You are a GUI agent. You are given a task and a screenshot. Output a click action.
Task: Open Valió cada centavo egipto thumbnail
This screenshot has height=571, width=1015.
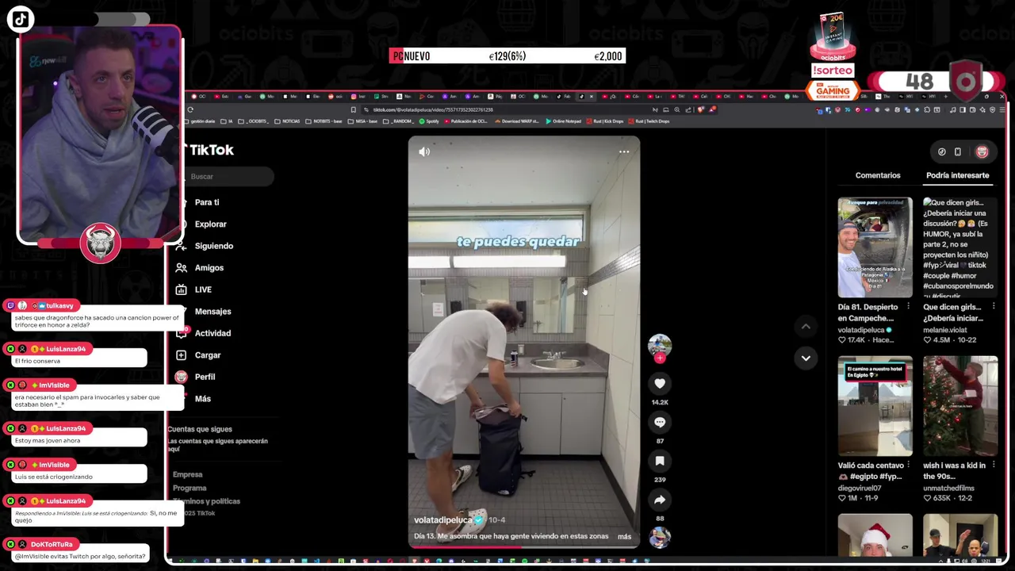tap(875, 405)
